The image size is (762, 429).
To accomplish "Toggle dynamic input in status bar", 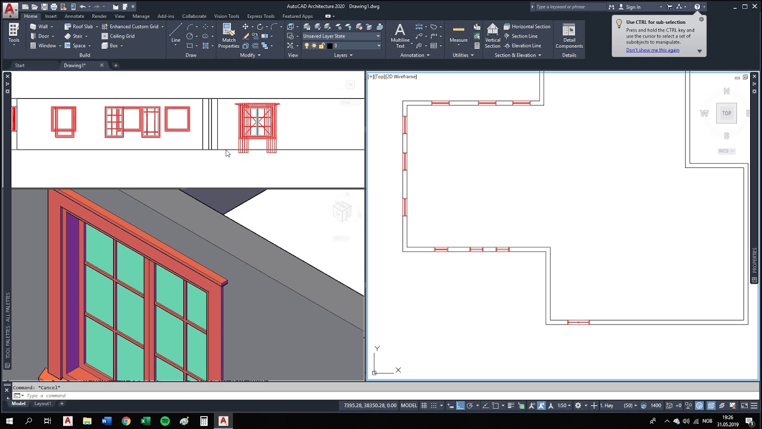I will (x=449, y=405).
